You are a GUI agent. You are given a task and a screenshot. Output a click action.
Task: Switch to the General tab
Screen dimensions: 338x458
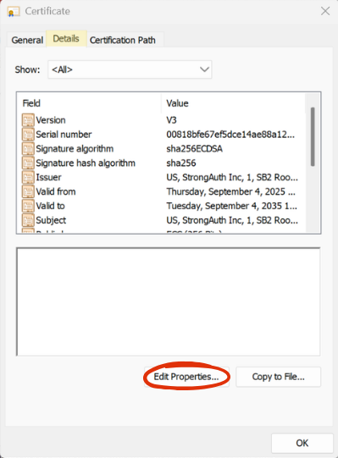(x=27, y=40)
